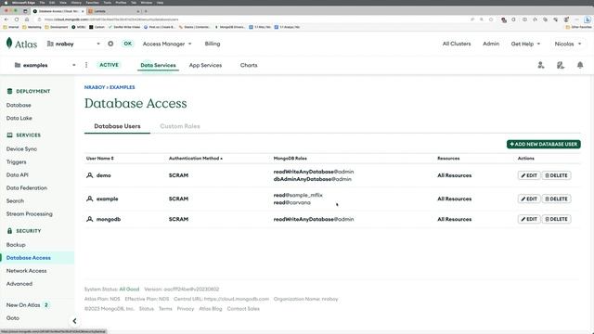
Task: Open Network Access in sidebar
Action: tap(26, 271)
